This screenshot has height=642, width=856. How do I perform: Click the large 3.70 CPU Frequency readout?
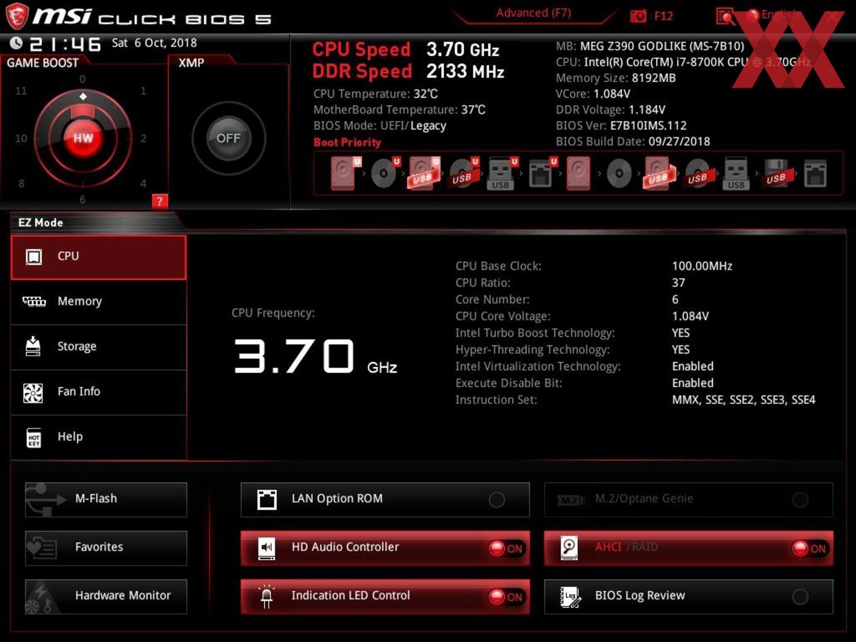[294, 356]
